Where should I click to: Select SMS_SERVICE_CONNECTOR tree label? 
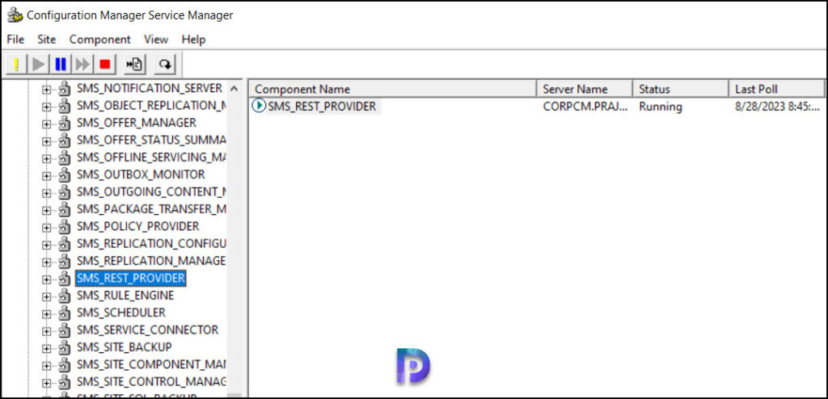pos(147,330)
